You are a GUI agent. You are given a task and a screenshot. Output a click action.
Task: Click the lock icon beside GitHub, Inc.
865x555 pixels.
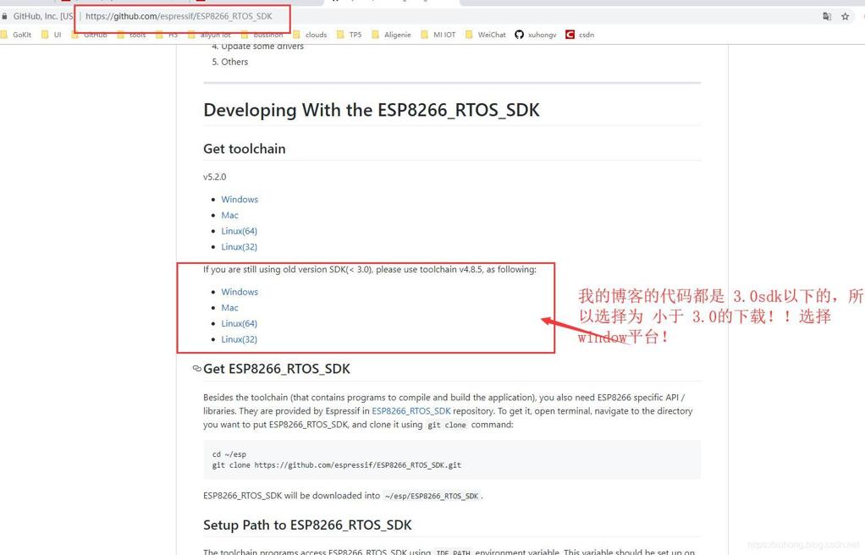(4, 17)
